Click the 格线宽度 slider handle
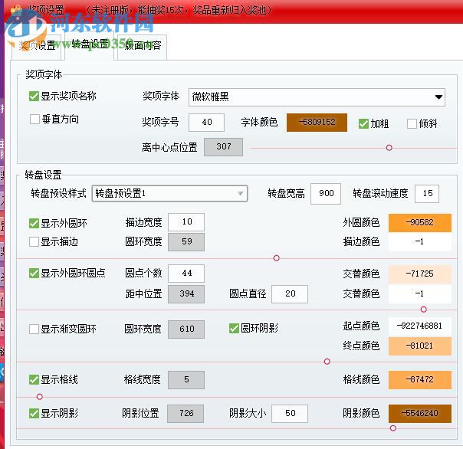The width and height of the screenshot is (463, 449). click(40, 396)
